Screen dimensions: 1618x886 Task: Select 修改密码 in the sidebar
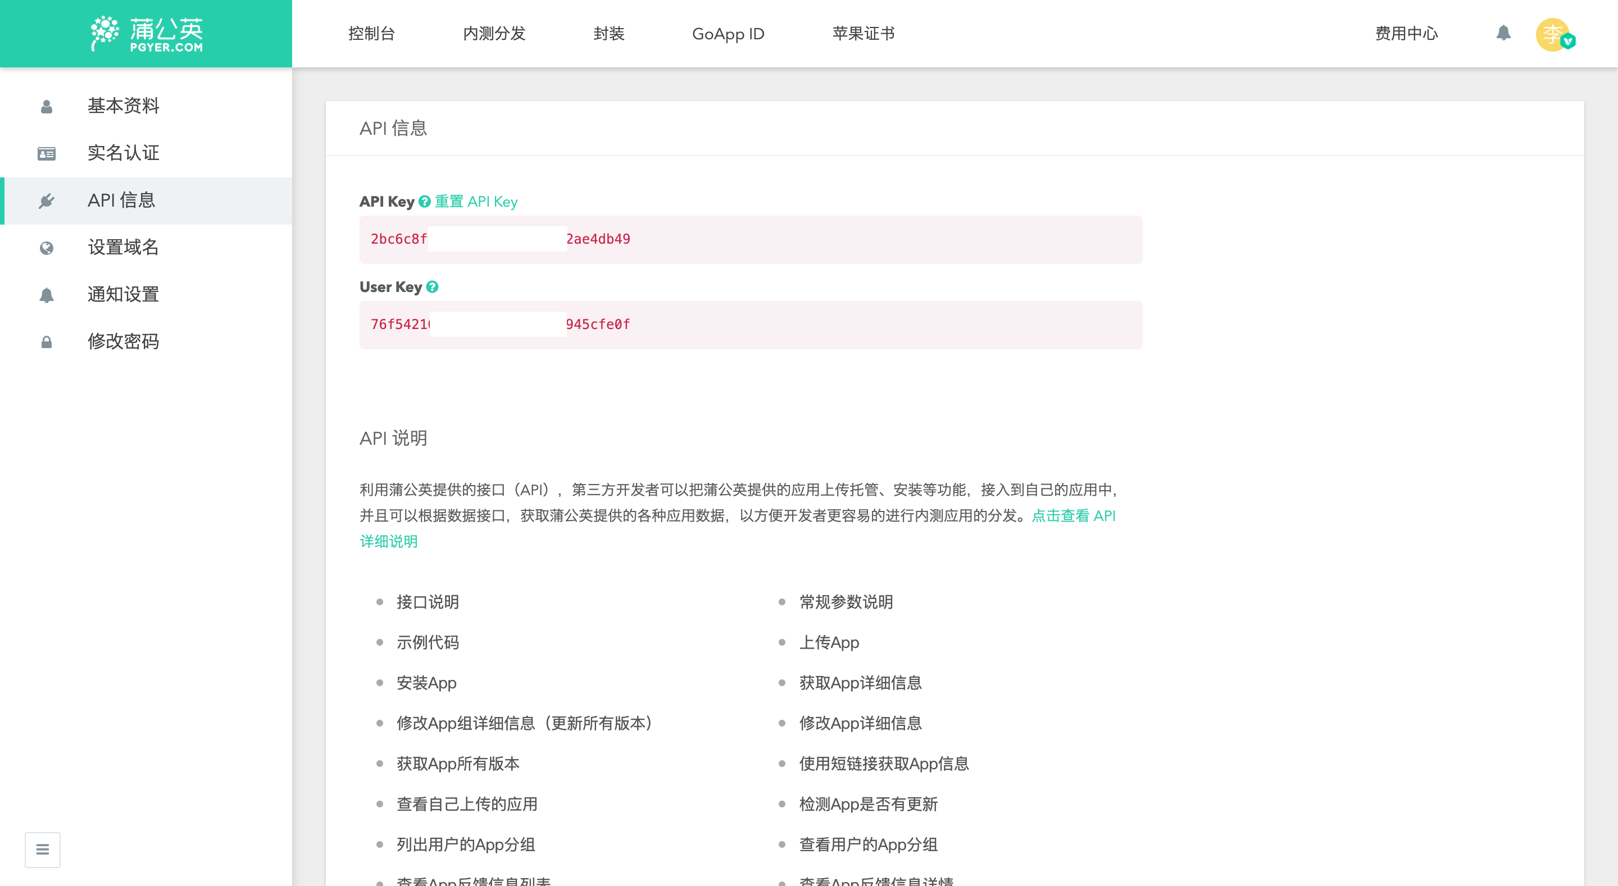[146, 341]
